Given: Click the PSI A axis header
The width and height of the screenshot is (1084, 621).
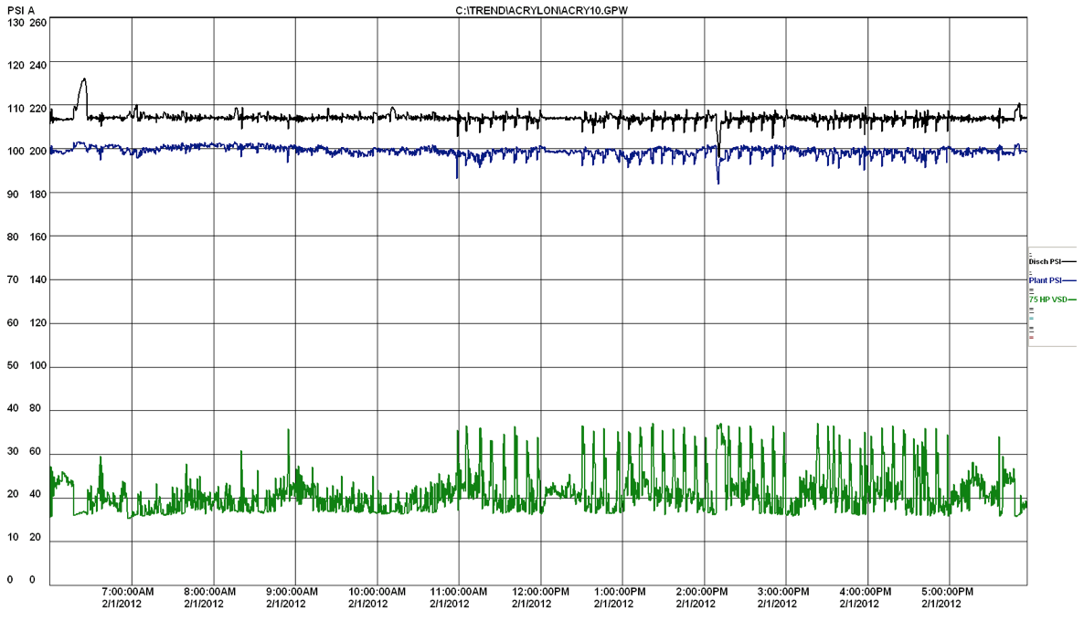Looking at the screenshot, I should pyautogui.click(x=20, y=10).
